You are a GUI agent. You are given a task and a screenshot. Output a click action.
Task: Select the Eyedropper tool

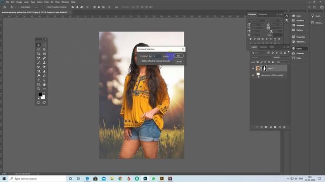[39, 58]
